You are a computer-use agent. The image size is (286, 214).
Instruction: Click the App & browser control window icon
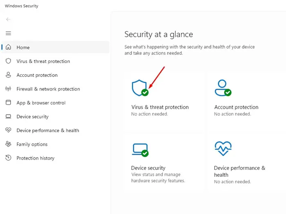[x=8, y=102]
